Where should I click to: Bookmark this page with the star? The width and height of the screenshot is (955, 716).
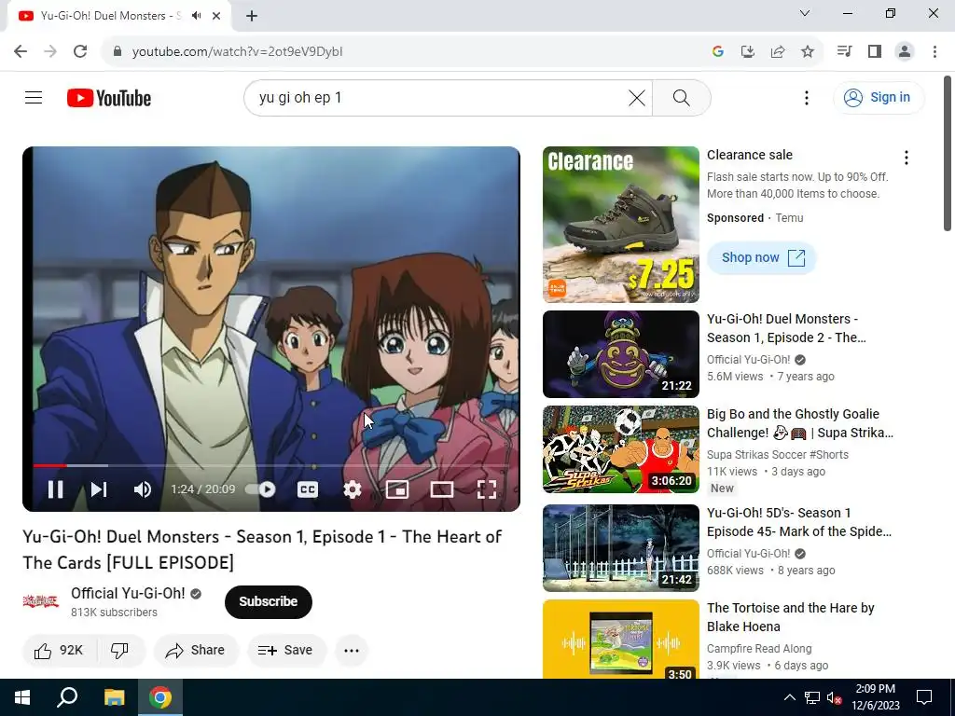pyautogui.click(x=807, y=51)
